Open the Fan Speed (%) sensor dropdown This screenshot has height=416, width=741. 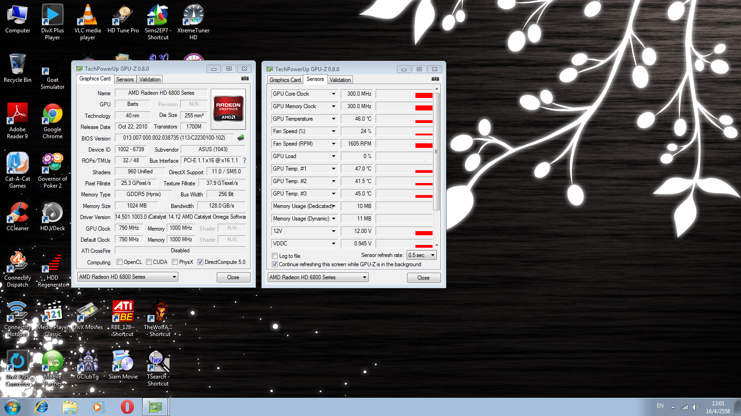[x=333, y=131]
